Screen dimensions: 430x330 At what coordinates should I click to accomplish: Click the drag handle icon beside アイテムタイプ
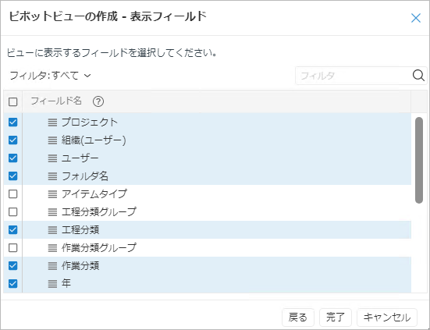tap(52, 194)
